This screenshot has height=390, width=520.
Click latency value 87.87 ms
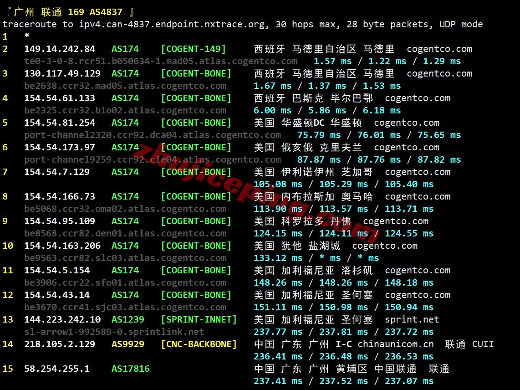[x=319, y=159]
